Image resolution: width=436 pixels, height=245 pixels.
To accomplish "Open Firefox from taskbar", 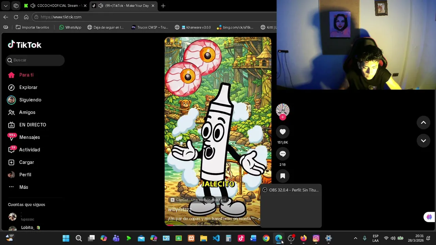I will [x=303, y=239].
